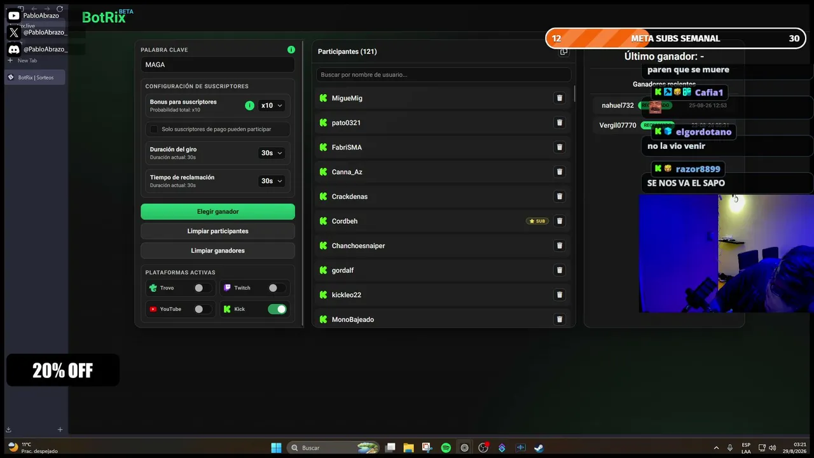
Task: Select participant name pato0321
Action: (346, 123)
